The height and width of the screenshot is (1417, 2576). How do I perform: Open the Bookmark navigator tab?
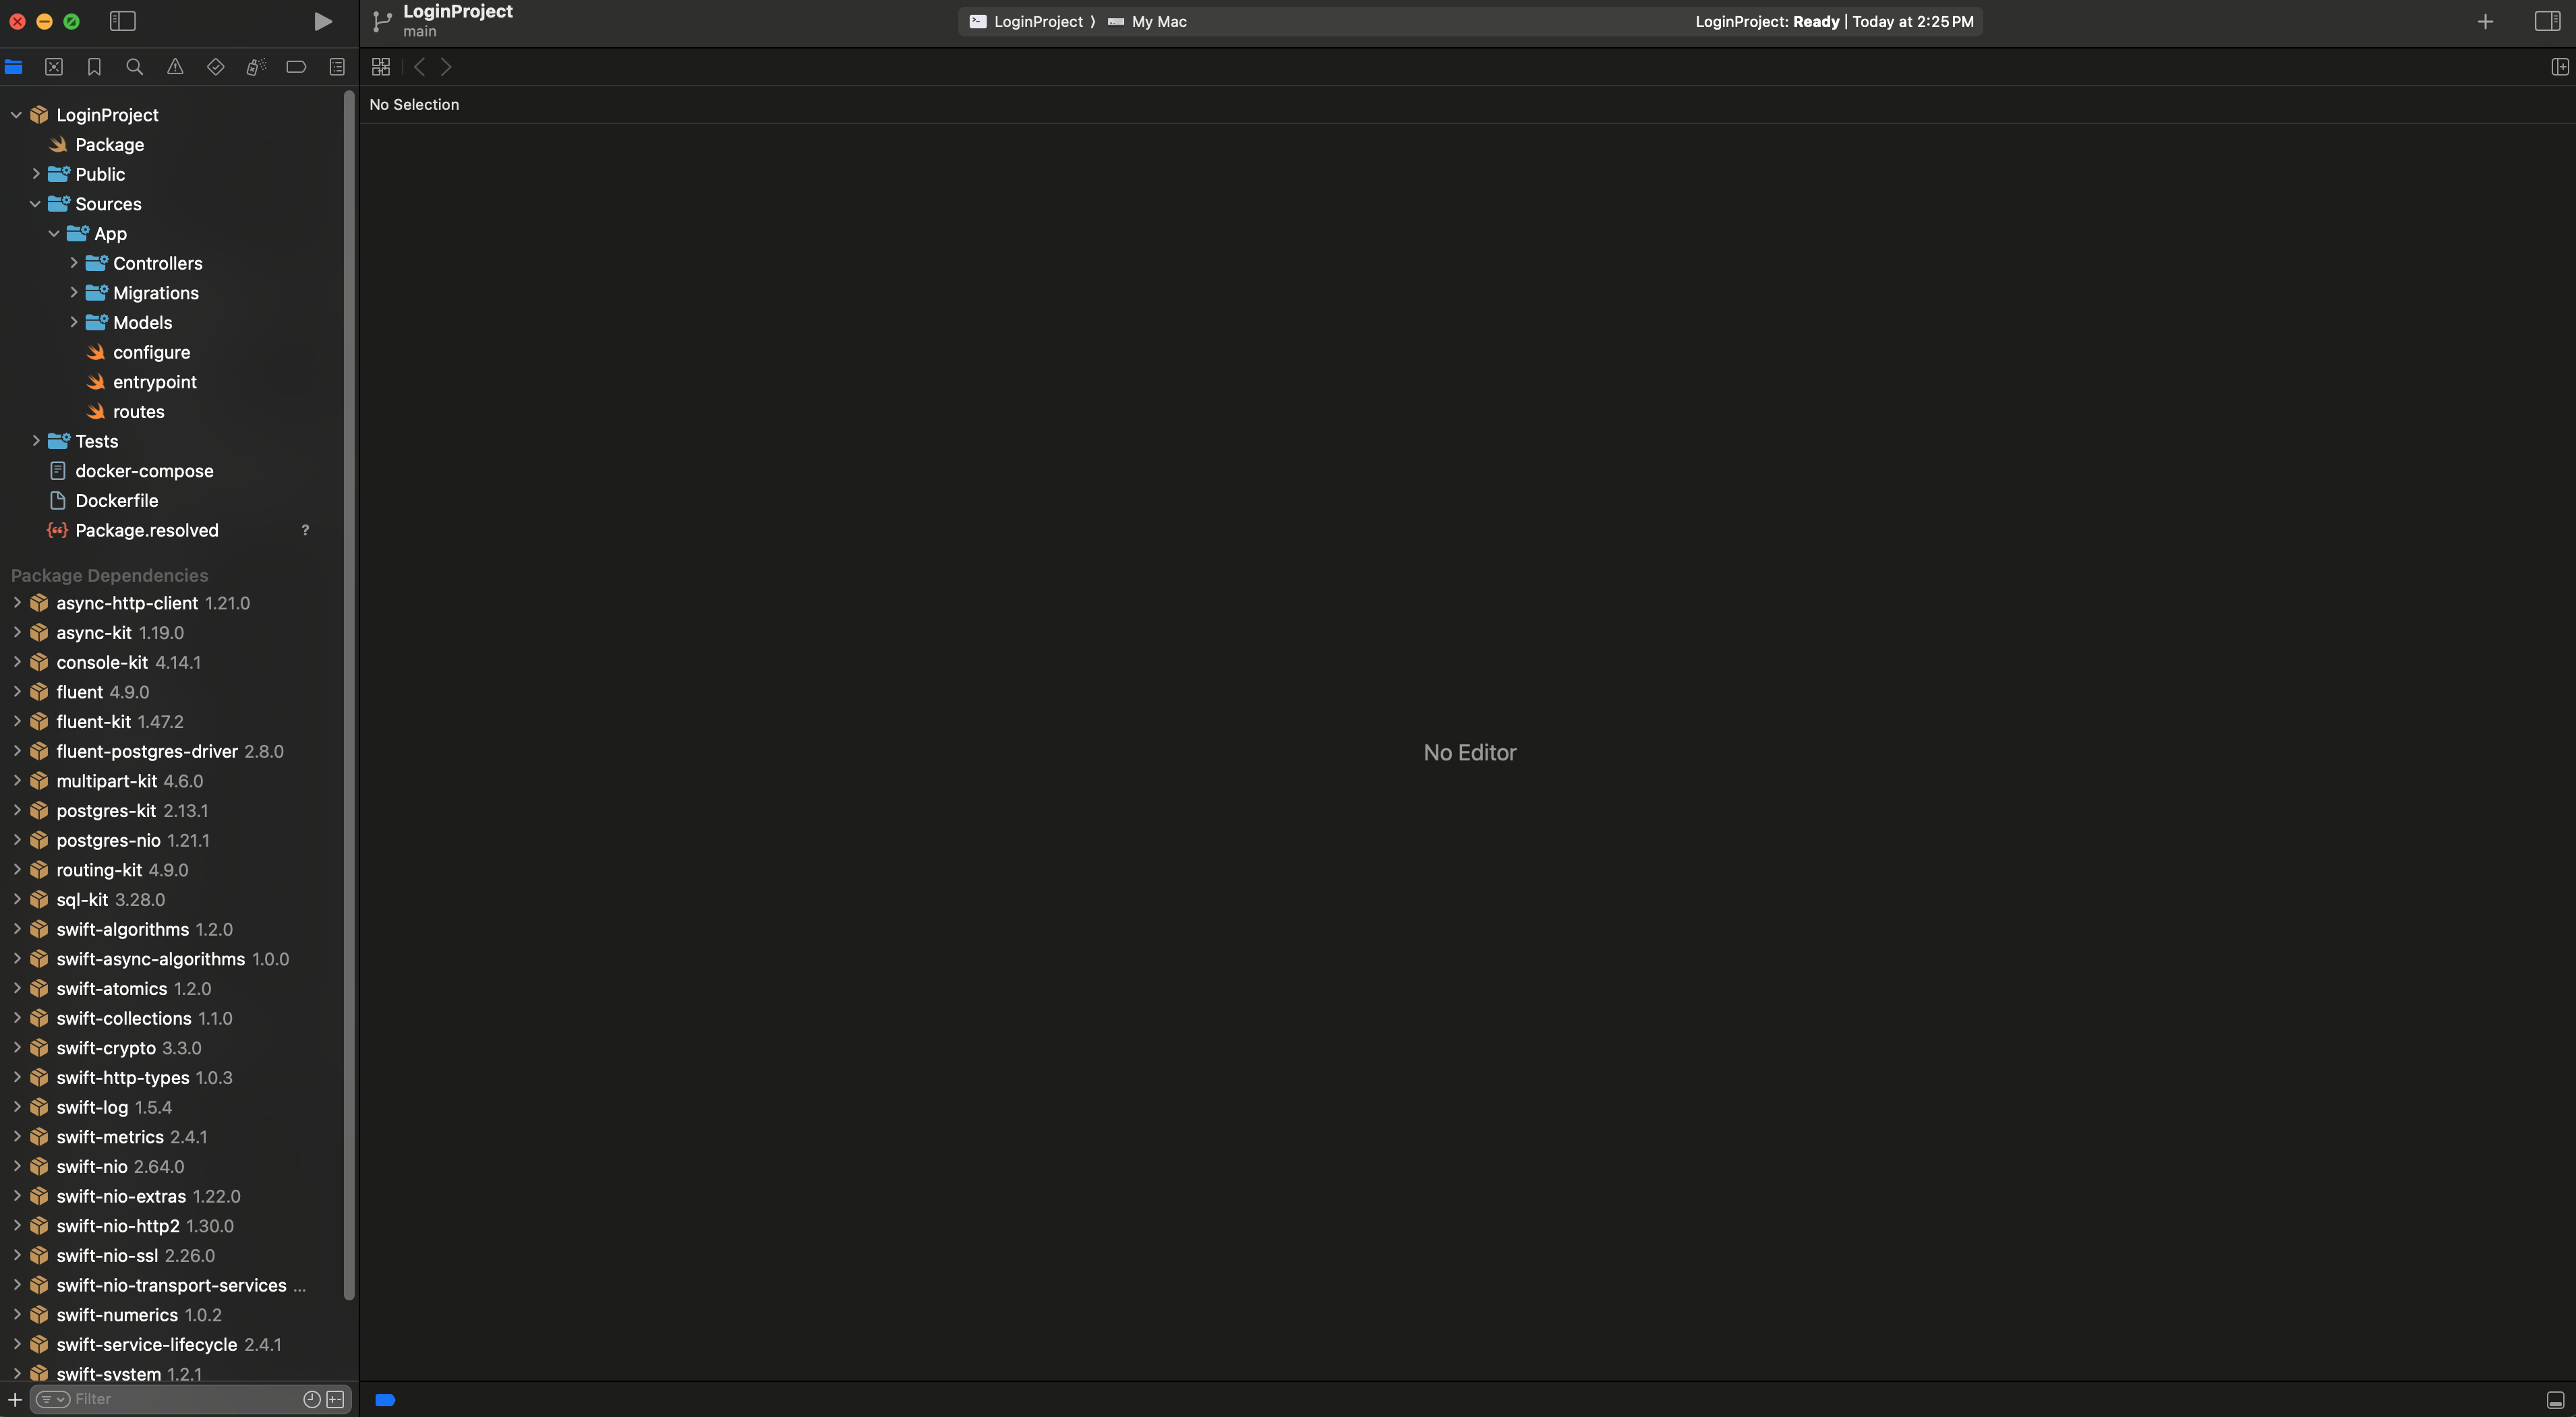point(94,67)
